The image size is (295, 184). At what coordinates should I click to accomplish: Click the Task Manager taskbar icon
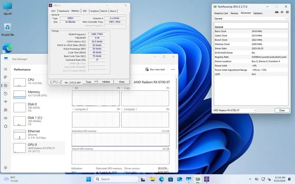pos(188,179)
